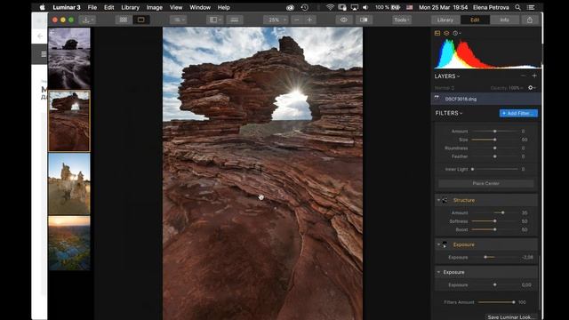
Task: Open the Library menu
Action: click(x=131, y=7)
